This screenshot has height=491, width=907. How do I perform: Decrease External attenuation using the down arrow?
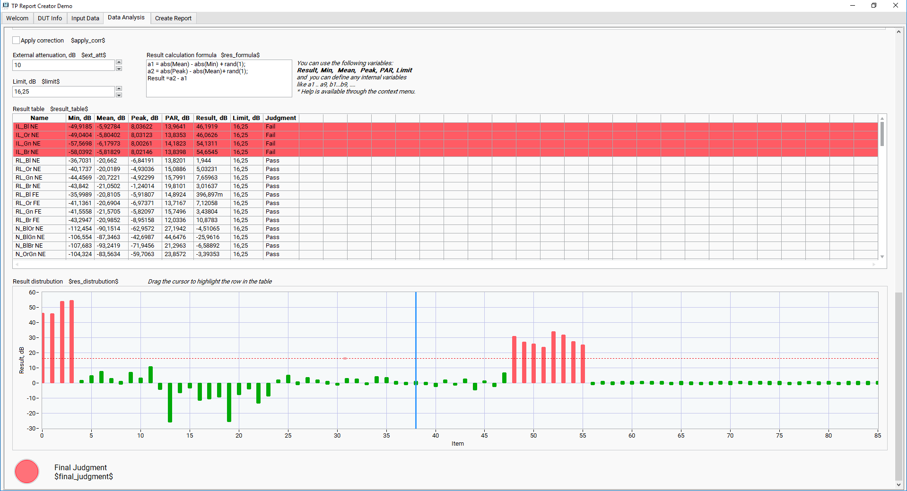tap(119, 69)
